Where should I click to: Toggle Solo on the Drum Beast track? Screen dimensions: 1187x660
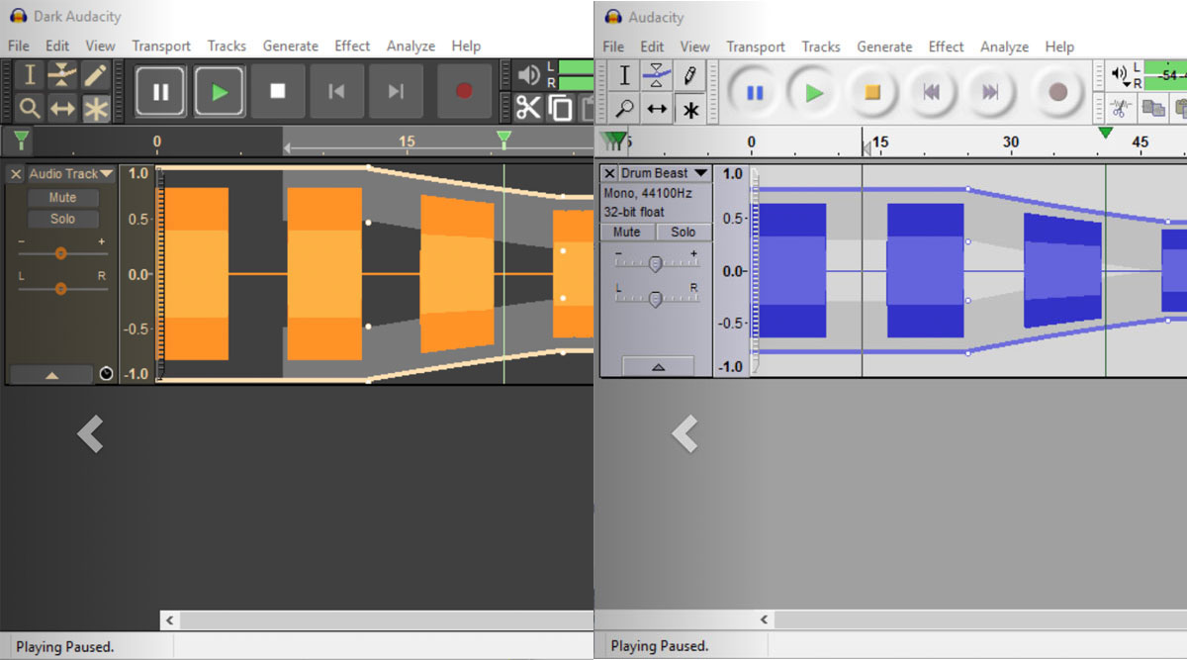(684, 232)
